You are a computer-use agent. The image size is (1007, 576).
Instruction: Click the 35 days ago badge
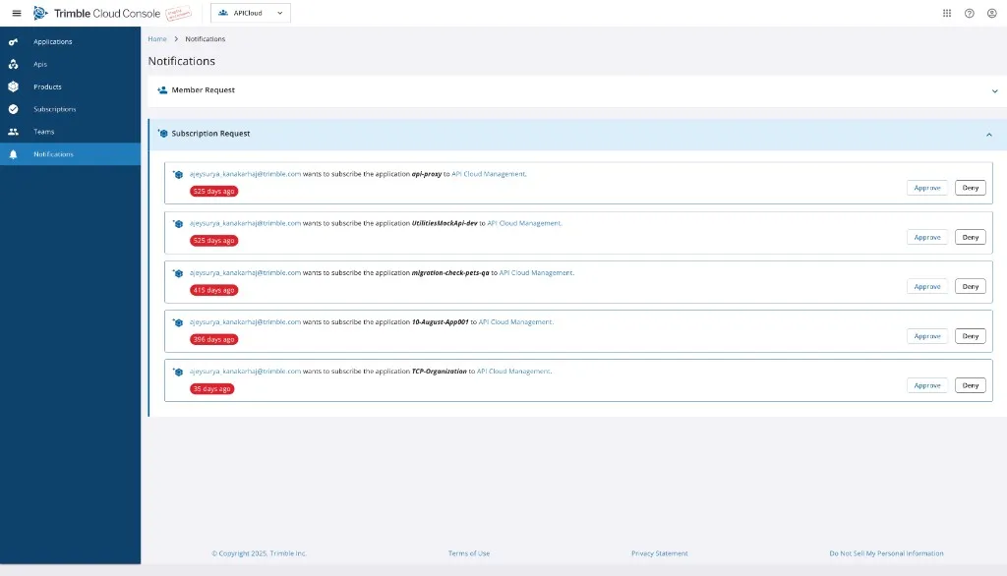coord(212,389)
